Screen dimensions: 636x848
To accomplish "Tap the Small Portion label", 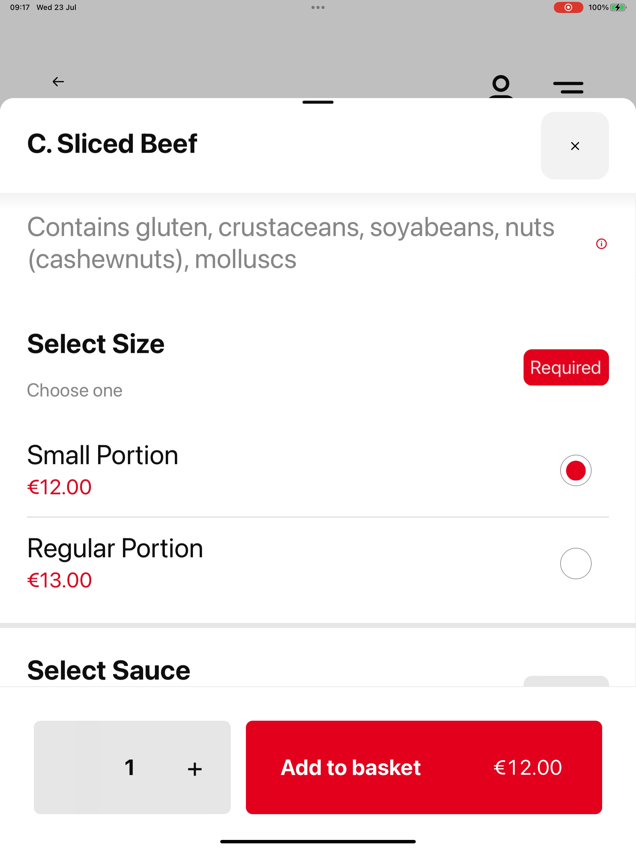I will pos(103,455).
